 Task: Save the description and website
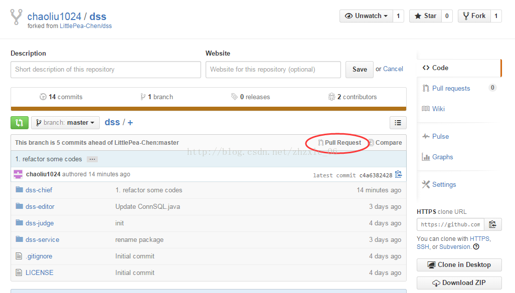(x=360, y=70)
